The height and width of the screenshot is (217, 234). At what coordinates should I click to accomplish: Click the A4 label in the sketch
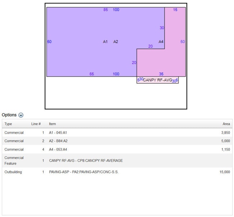[x=161, y=42]
